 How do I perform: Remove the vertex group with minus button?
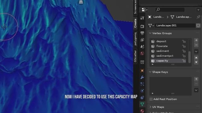coord(196,45)
